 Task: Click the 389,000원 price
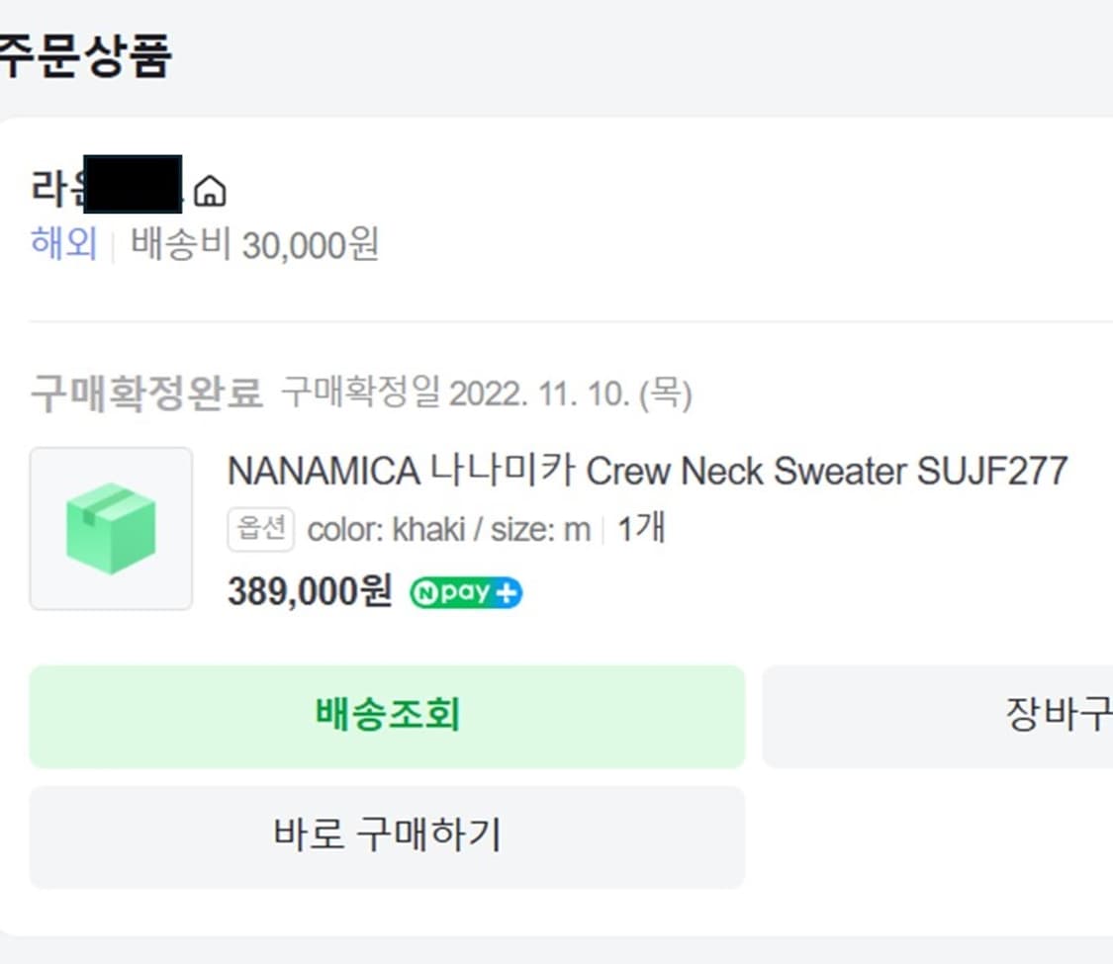click(310, 591)
